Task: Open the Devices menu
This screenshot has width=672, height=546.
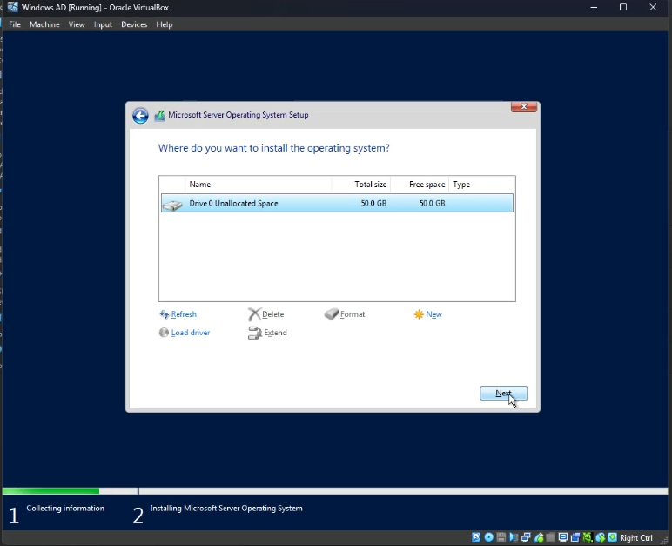Action: pos(134,24)
